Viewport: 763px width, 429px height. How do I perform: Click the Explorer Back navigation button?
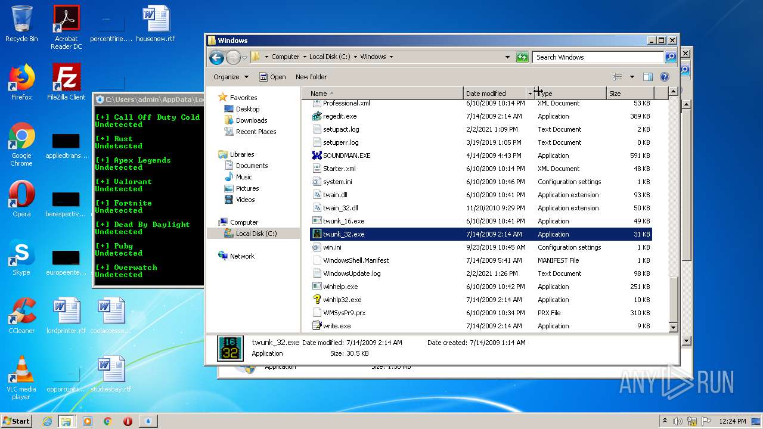(x=216, y=57)
